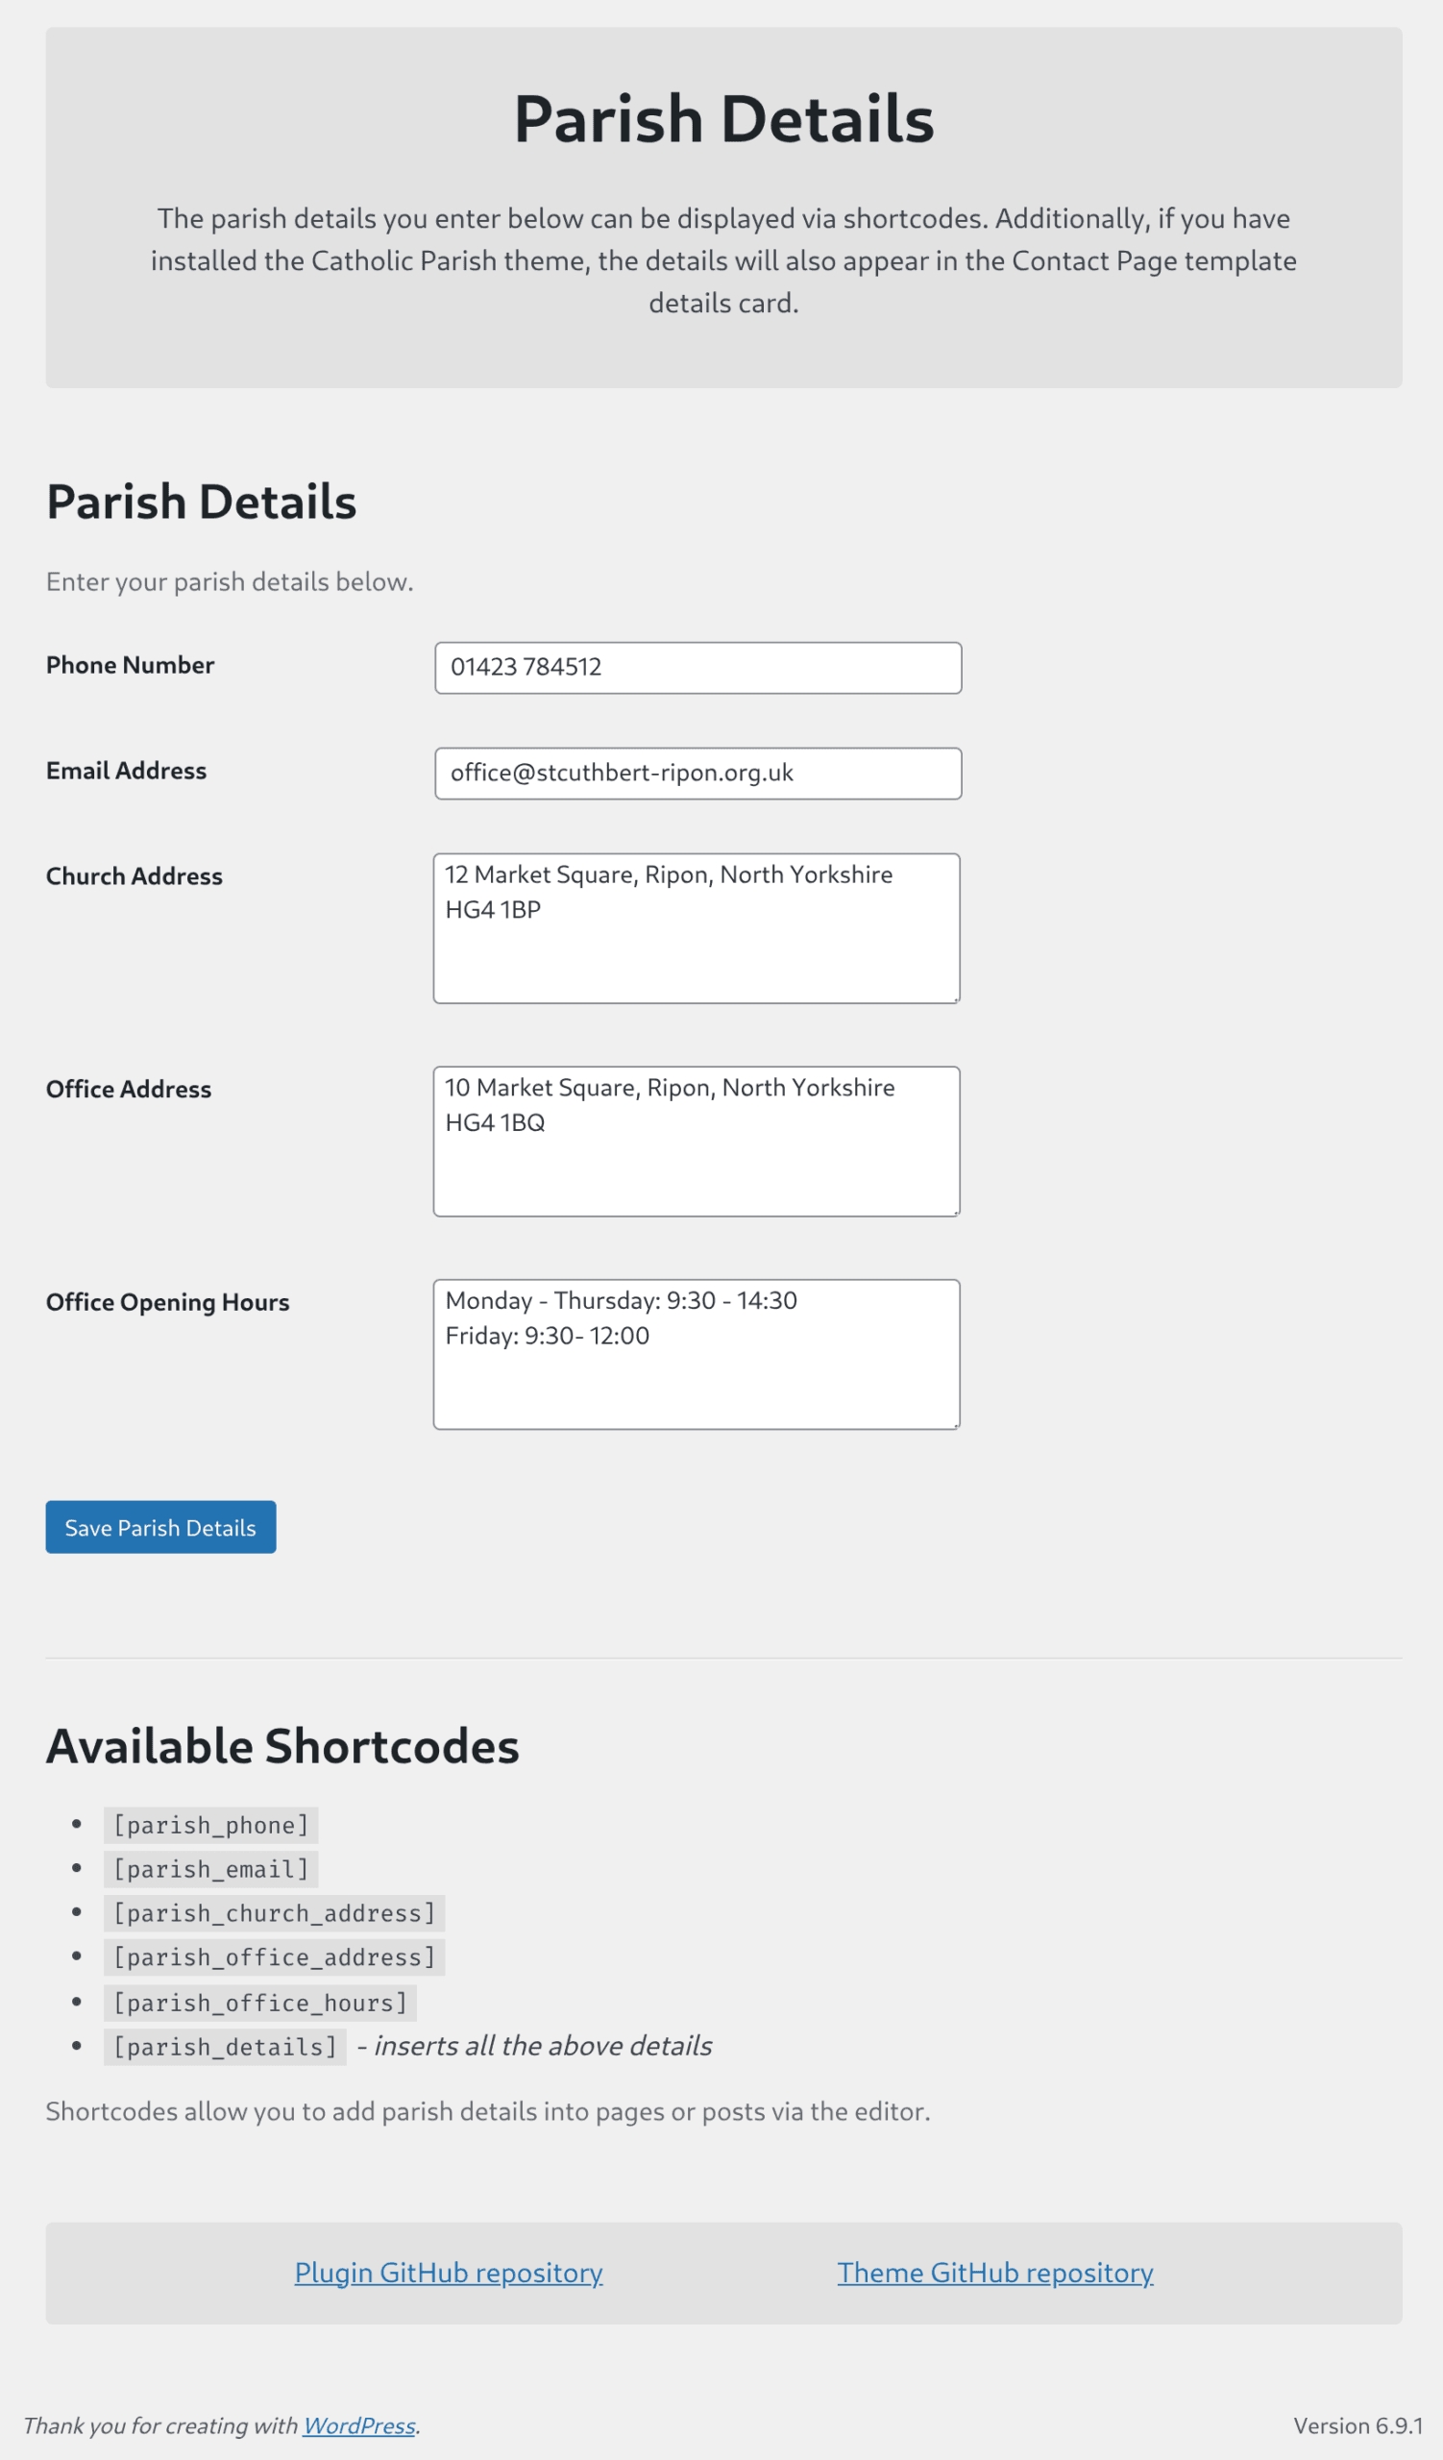1443x2460 pixels.
Task: Select the [parish_office_address] shortcode text
Action: tap(273, 1957)
